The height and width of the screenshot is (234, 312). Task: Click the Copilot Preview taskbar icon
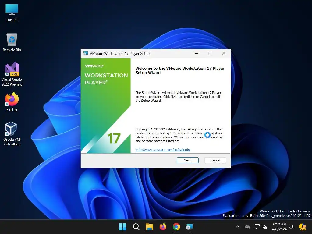[303, 227]
